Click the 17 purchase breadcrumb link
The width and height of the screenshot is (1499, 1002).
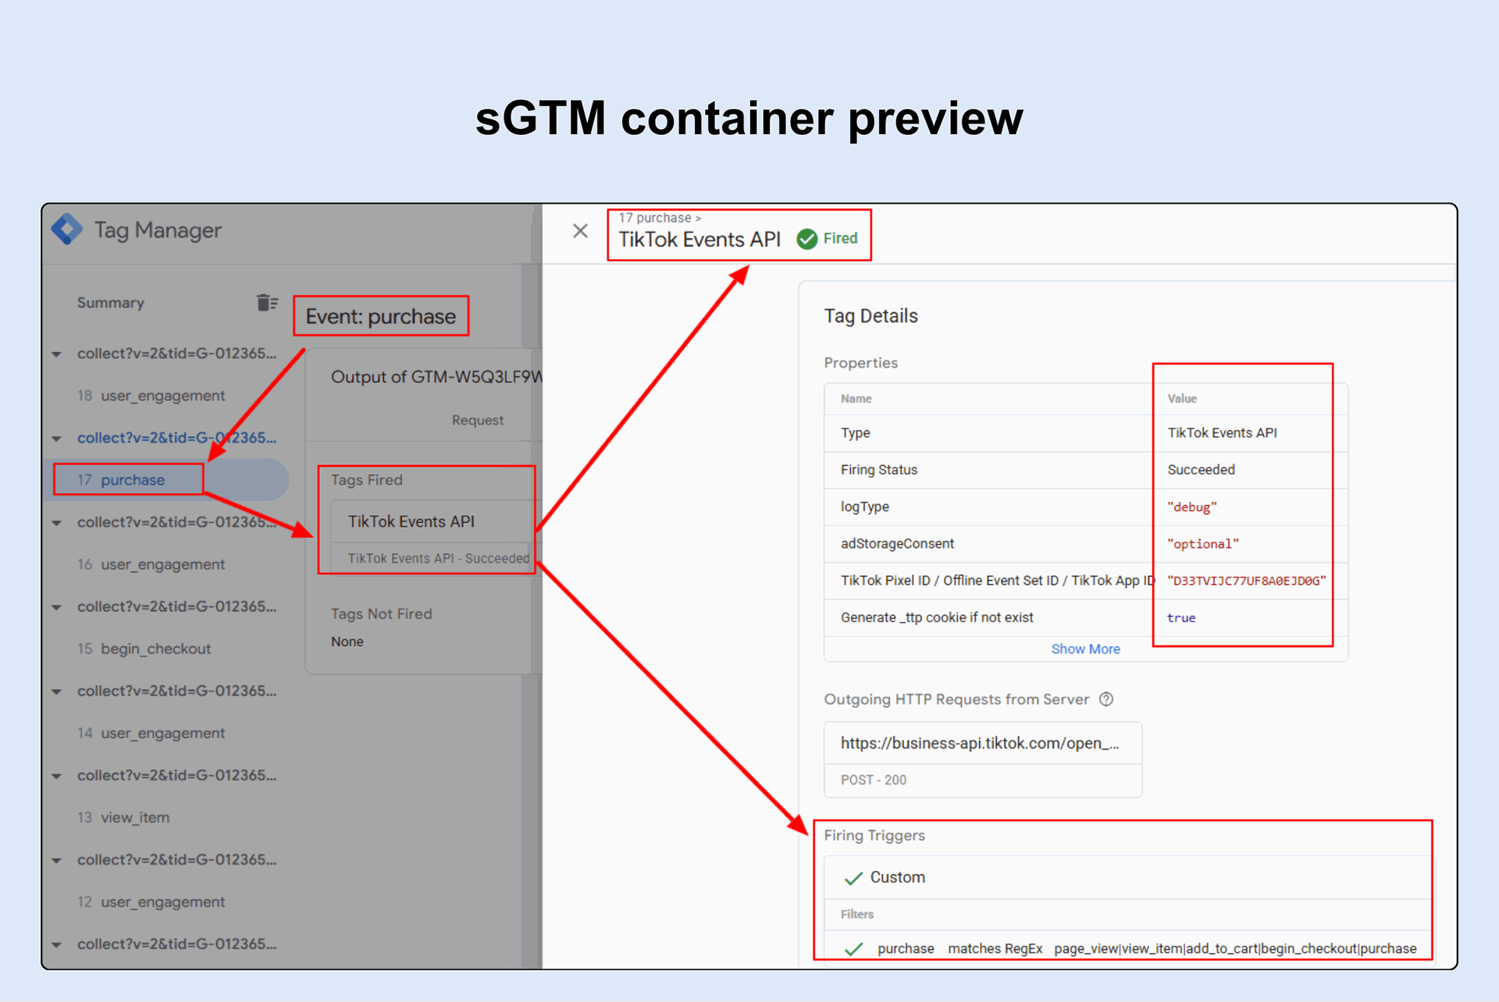pos(656,218)
